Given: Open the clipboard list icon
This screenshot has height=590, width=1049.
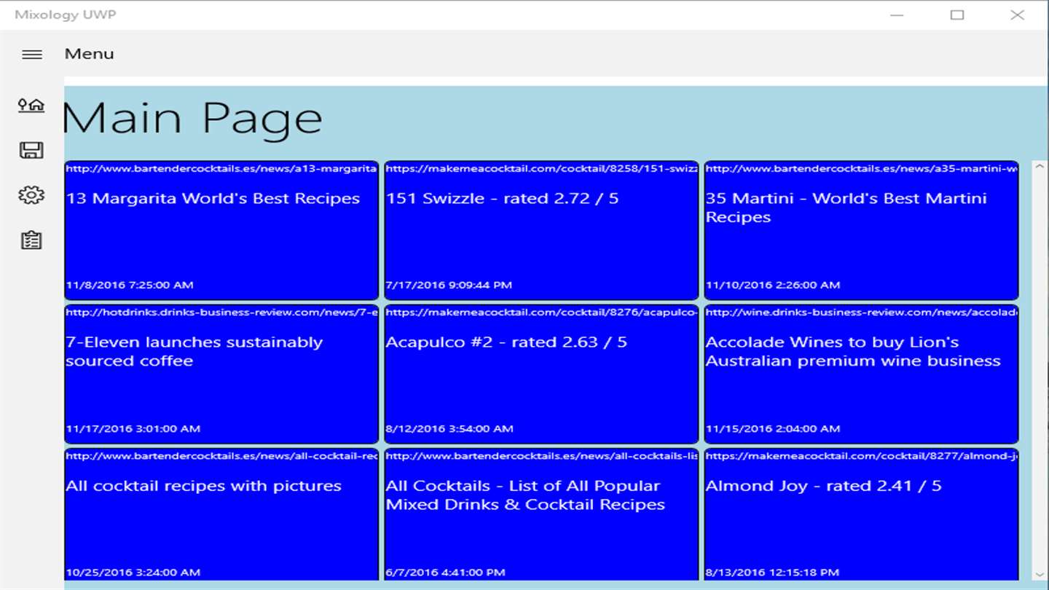Looking at the screenshot, I should tap(31, 240).
